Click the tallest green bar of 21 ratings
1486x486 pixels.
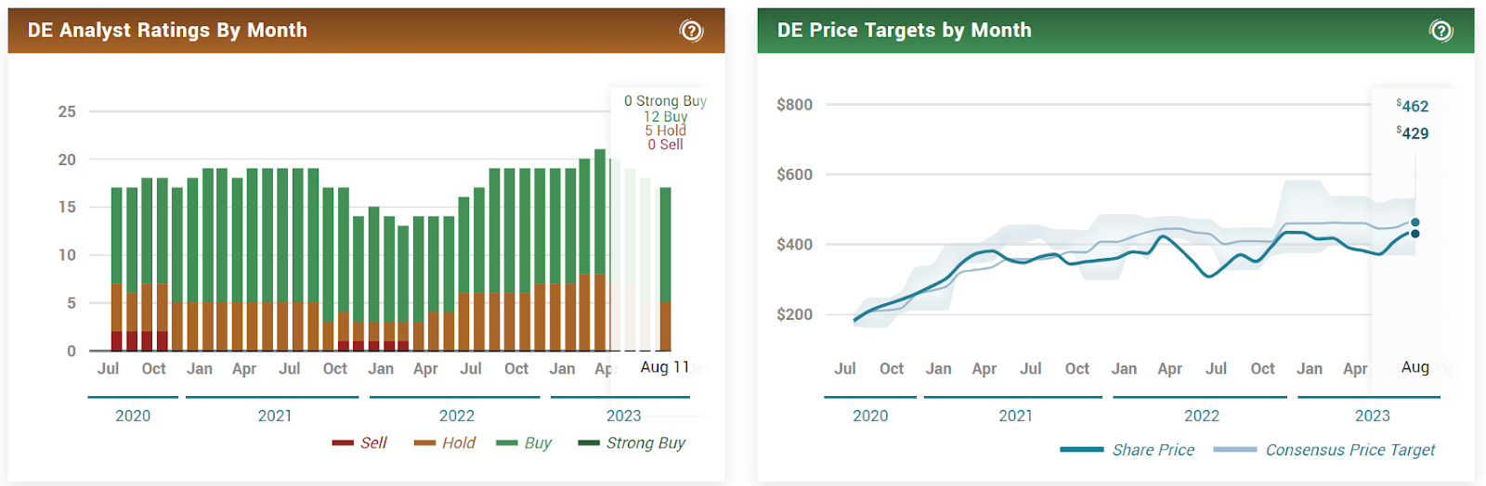click(600, 211)
